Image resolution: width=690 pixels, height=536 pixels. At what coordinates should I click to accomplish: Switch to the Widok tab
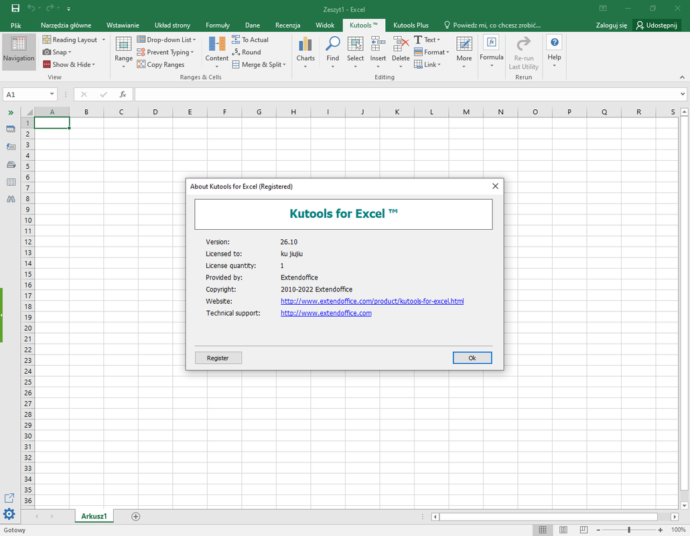click(x=325, y=25)
